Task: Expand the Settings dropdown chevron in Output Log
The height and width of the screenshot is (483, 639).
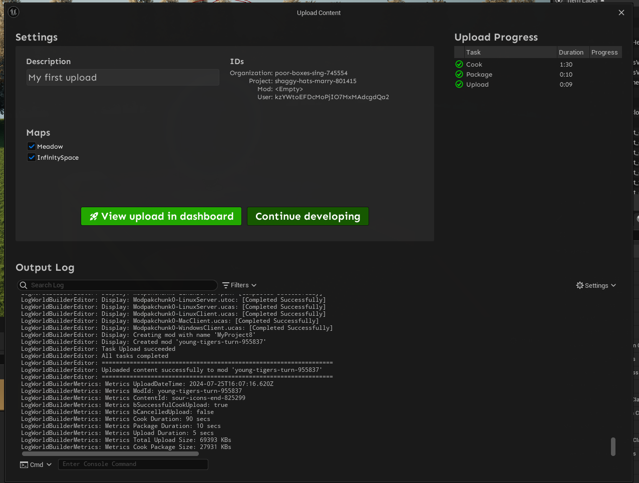Action: pyautogui.click(x=613, y=285)
